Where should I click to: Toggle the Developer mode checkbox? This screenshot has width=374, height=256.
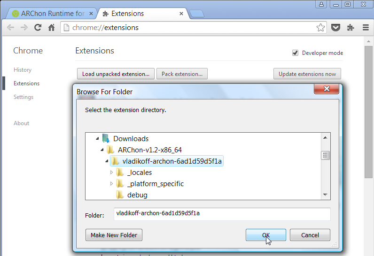click(x=295, y=53)
